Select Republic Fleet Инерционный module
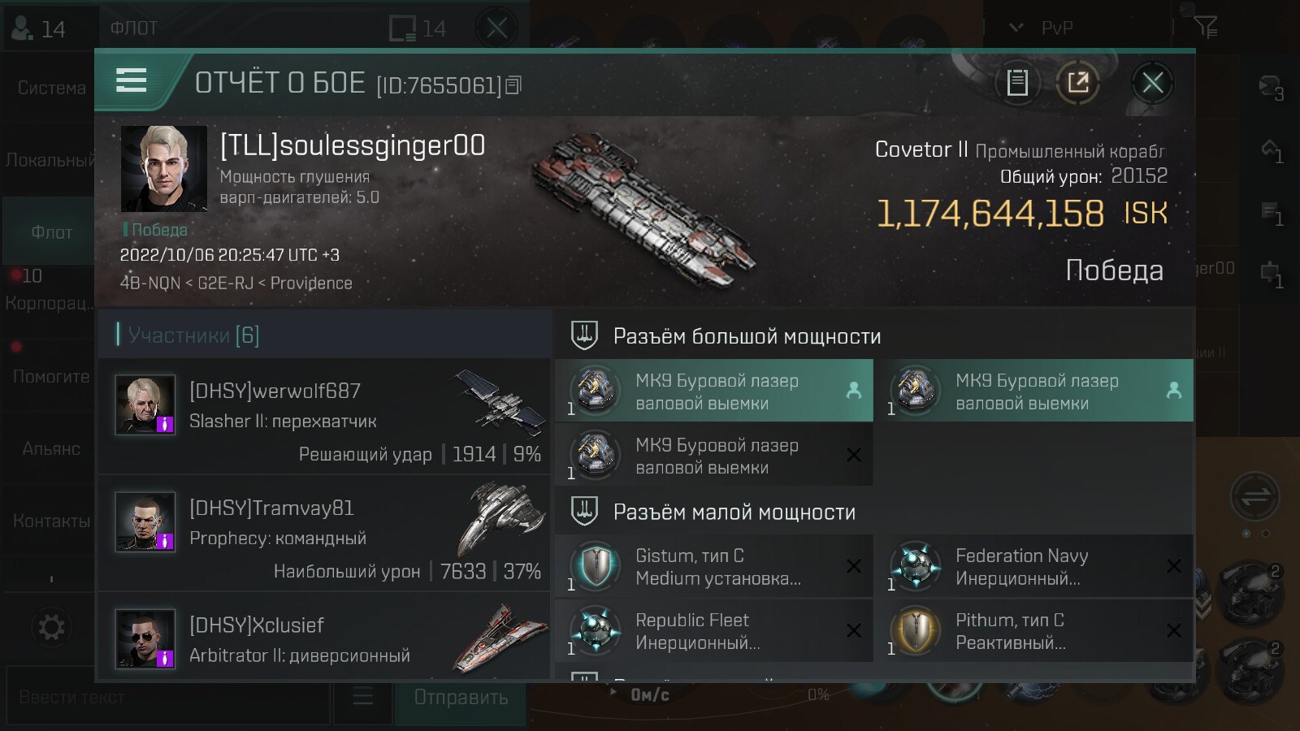This screenshot has height=731, width=1300. pos(714,630)
